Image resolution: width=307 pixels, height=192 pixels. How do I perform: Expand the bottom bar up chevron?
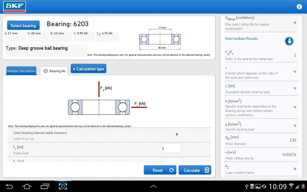[x=153, y=187]
